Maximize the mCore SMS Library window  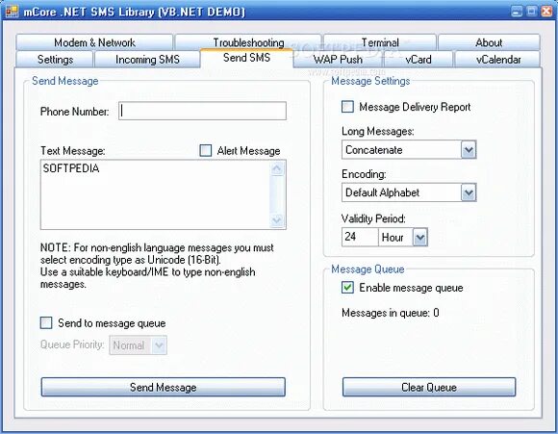[x=532, y=12]
